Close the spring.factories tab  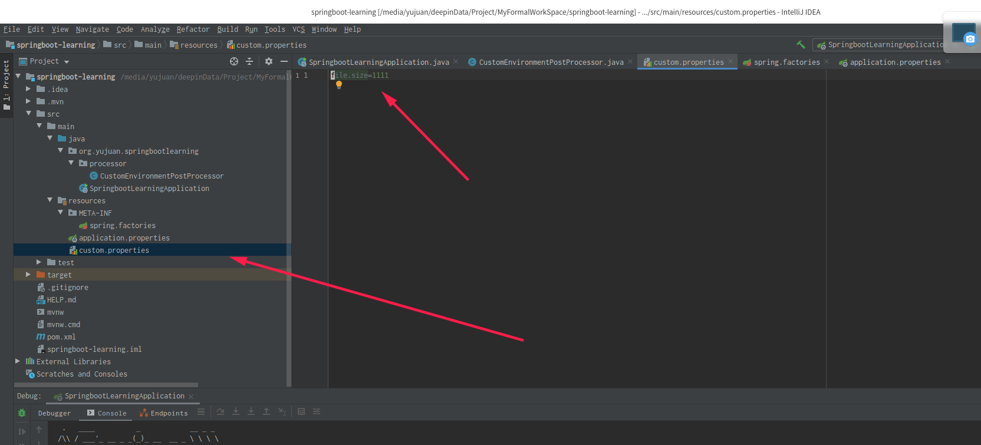(x=827, y=61)
